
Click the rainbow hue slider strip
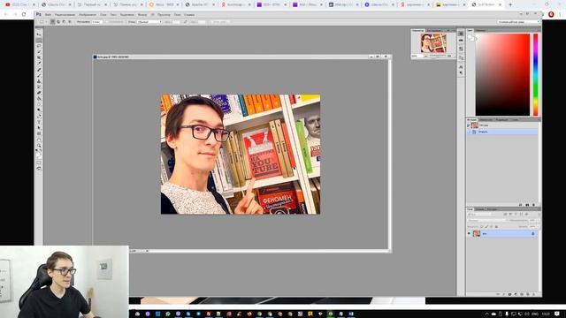536,74
